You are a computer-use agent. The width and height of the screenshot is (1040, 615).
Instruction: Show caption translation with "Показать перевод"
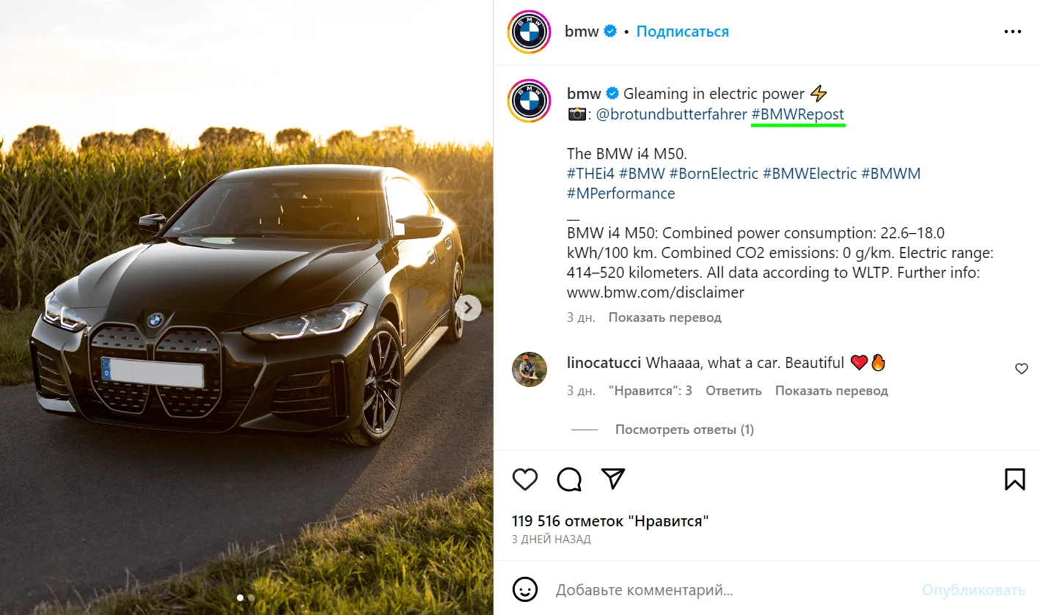664,317
